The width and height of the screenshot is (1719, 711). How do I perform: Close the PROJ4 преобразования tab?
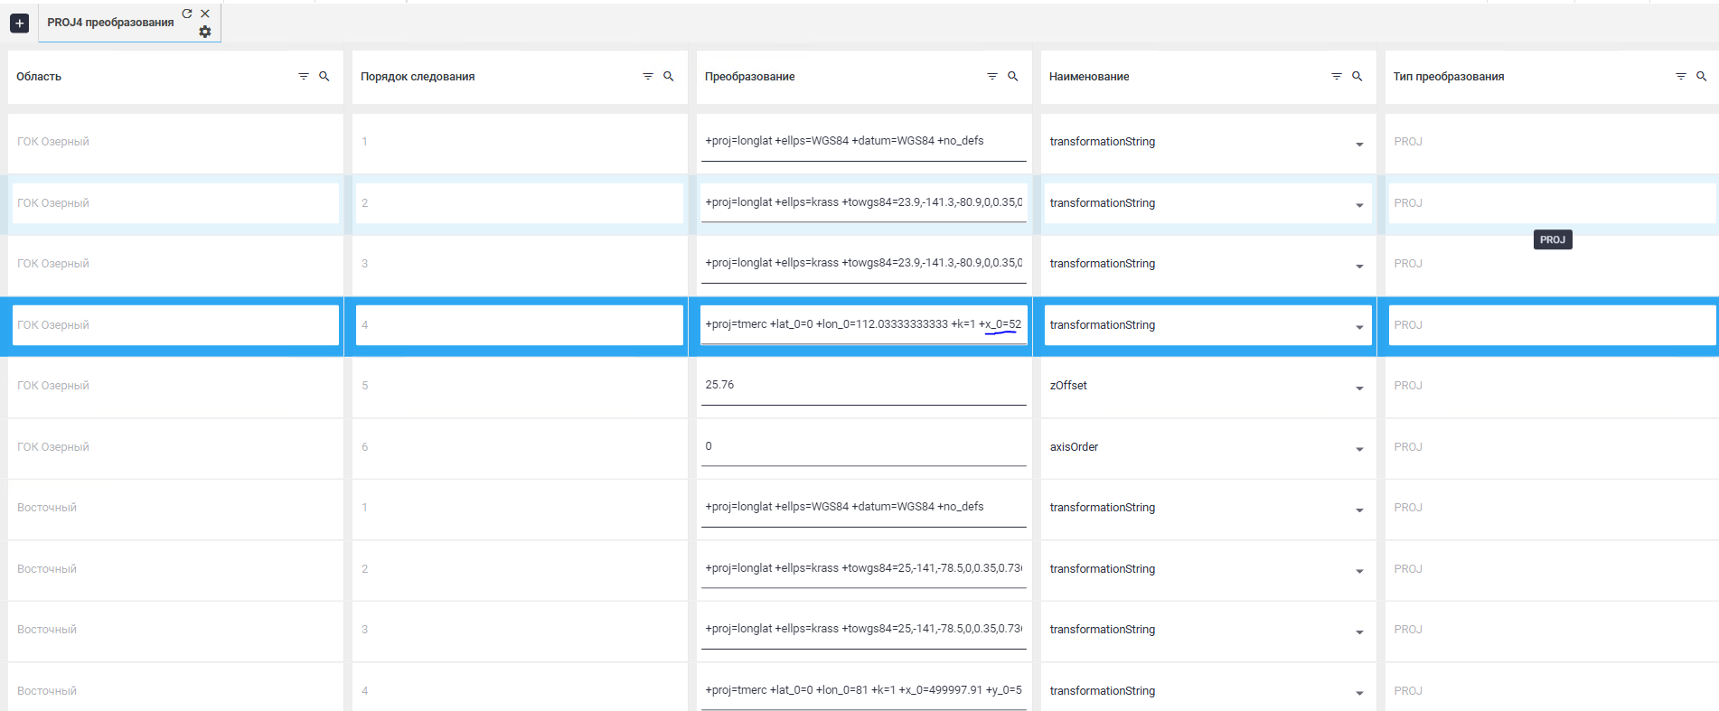point(205,14)
